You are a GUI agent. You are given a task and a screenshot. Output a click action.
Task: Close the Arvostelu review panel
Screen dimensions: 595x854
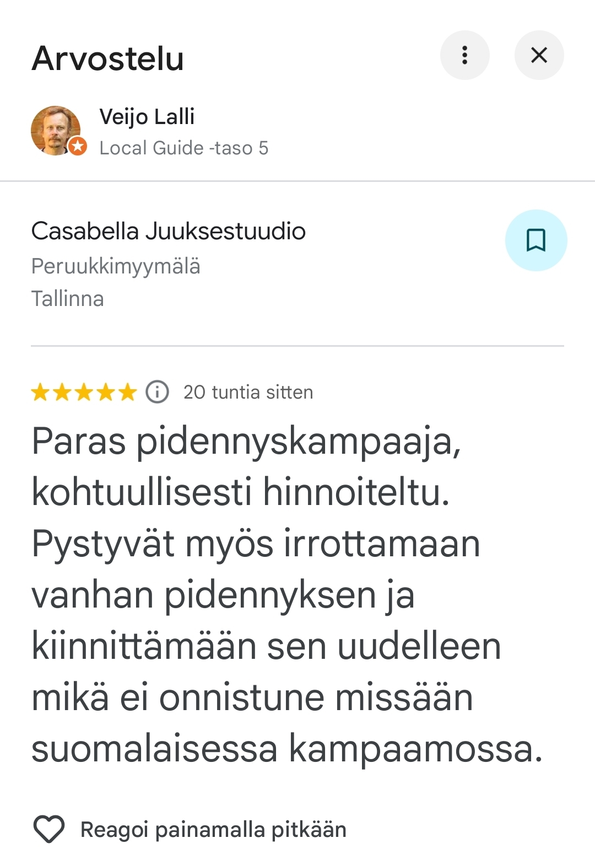point(539,55)
